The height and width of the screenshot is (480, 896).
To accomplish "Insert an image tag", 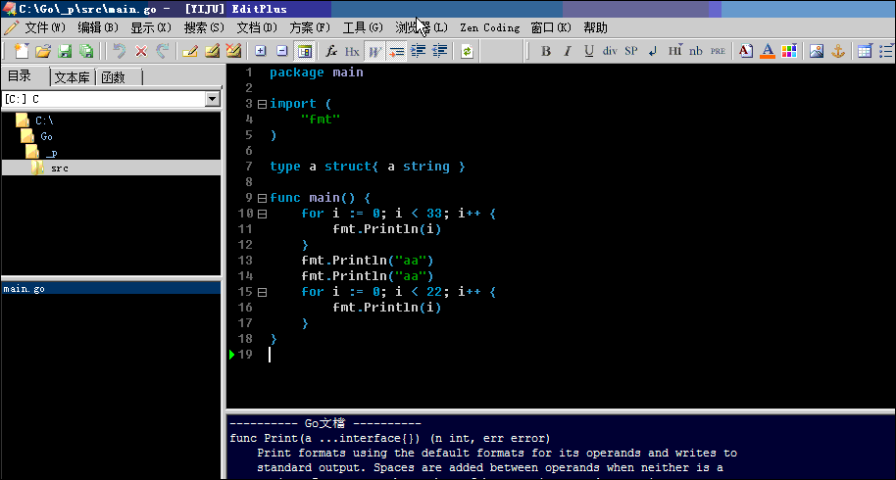I will tap(817, 51).
